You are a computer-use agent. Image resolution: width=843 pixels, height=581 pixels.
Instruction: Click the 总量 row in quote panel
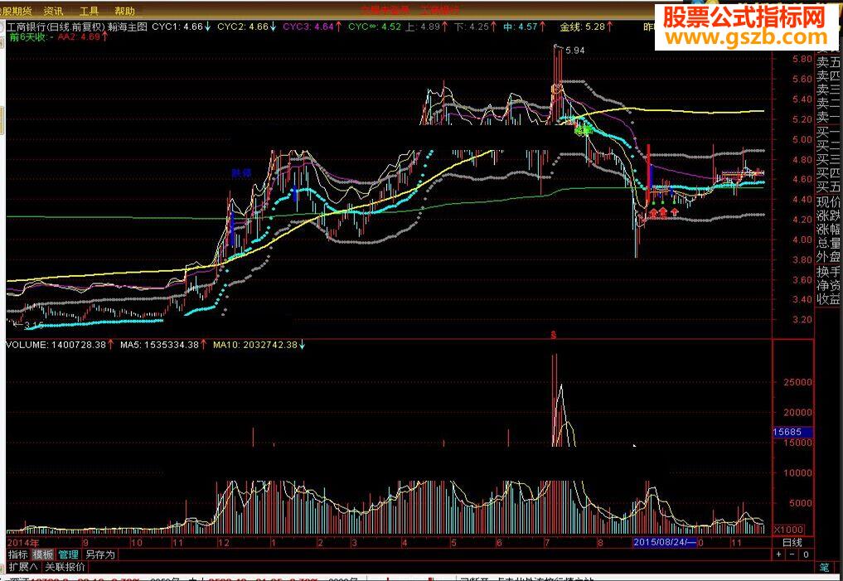pos(828,244)
